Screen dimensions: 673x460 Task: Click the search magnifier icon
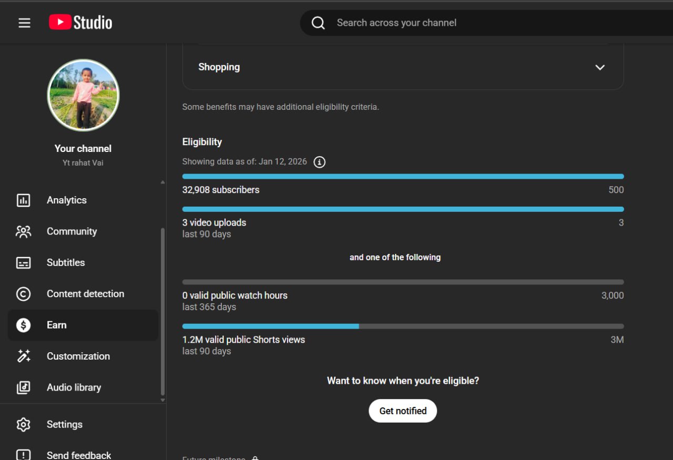(318, 23)
